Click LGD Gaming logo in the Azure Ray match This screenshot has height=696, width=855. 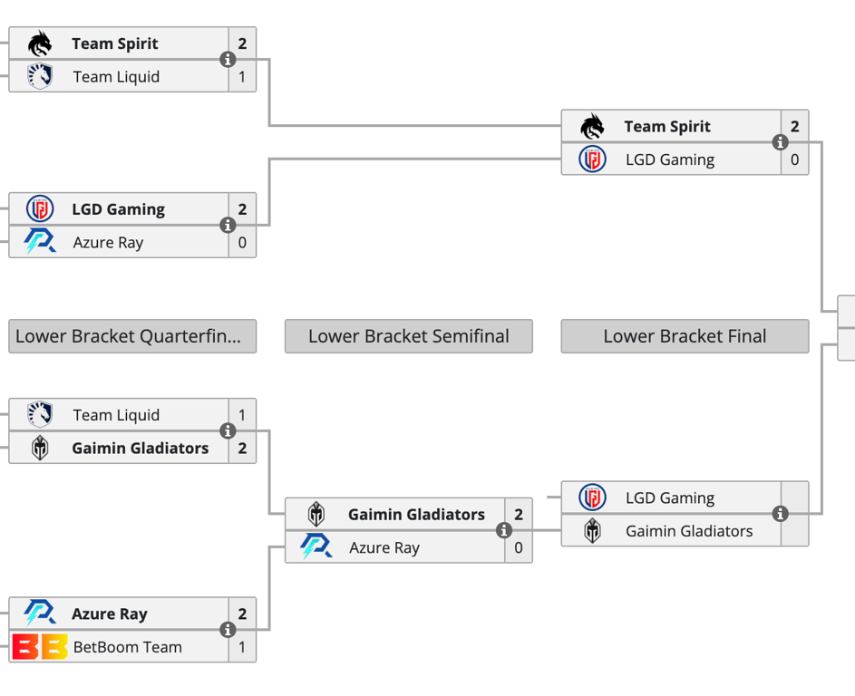[40, 209]
